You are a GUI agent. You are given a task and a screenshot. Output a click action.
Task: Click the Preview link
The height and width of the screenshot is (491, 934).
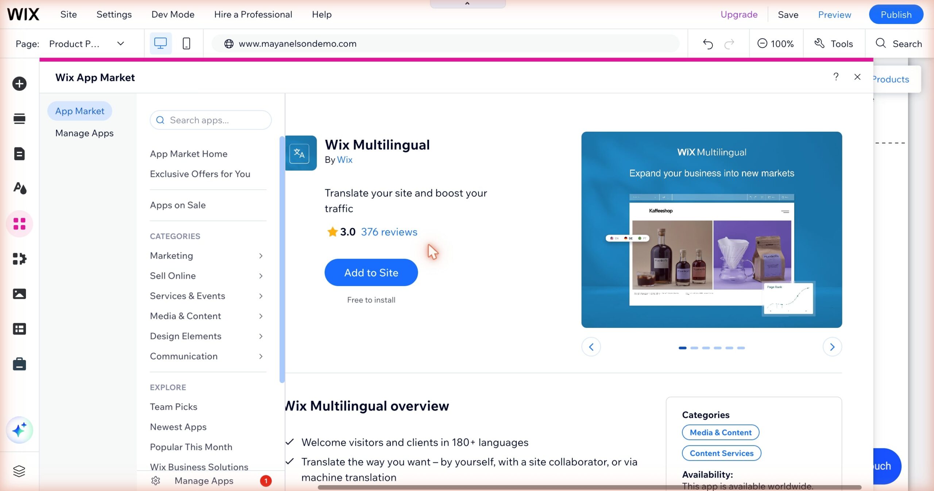coord(834,15)
